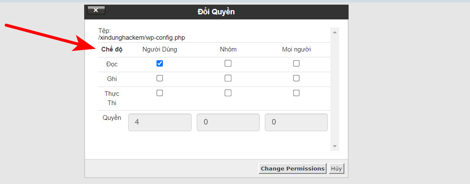Enable Đọc permission for Nhóm

coord(228,64)
